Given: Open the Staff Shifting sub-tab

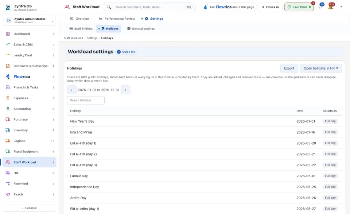Looking at the screenshot, I should pos(81,29).
